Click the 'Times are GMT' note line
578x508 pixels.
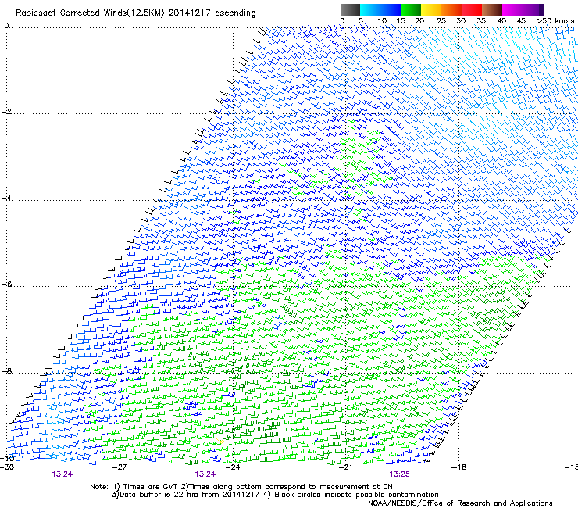pos(241,487)
